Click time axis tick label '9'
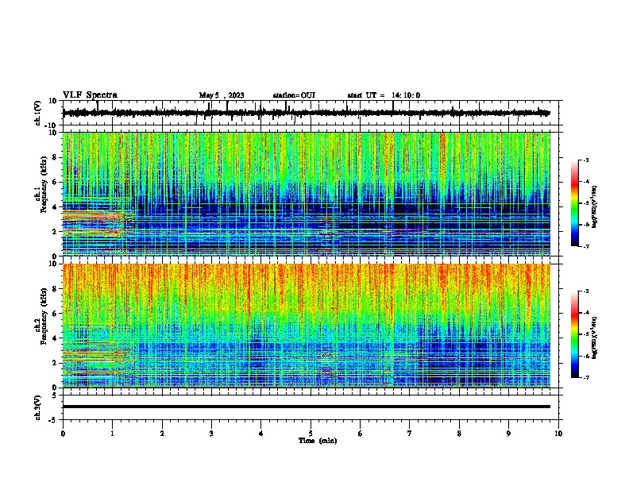This screenshot has width=629, height=486. click(508, 434)
